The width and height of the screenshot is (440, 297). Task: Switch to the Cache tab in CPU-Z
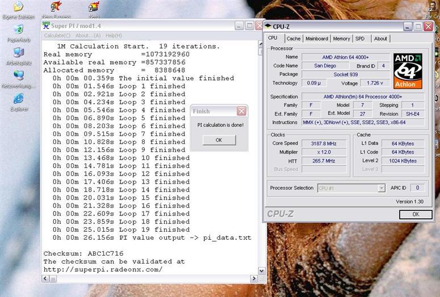[x=294, y=39]
